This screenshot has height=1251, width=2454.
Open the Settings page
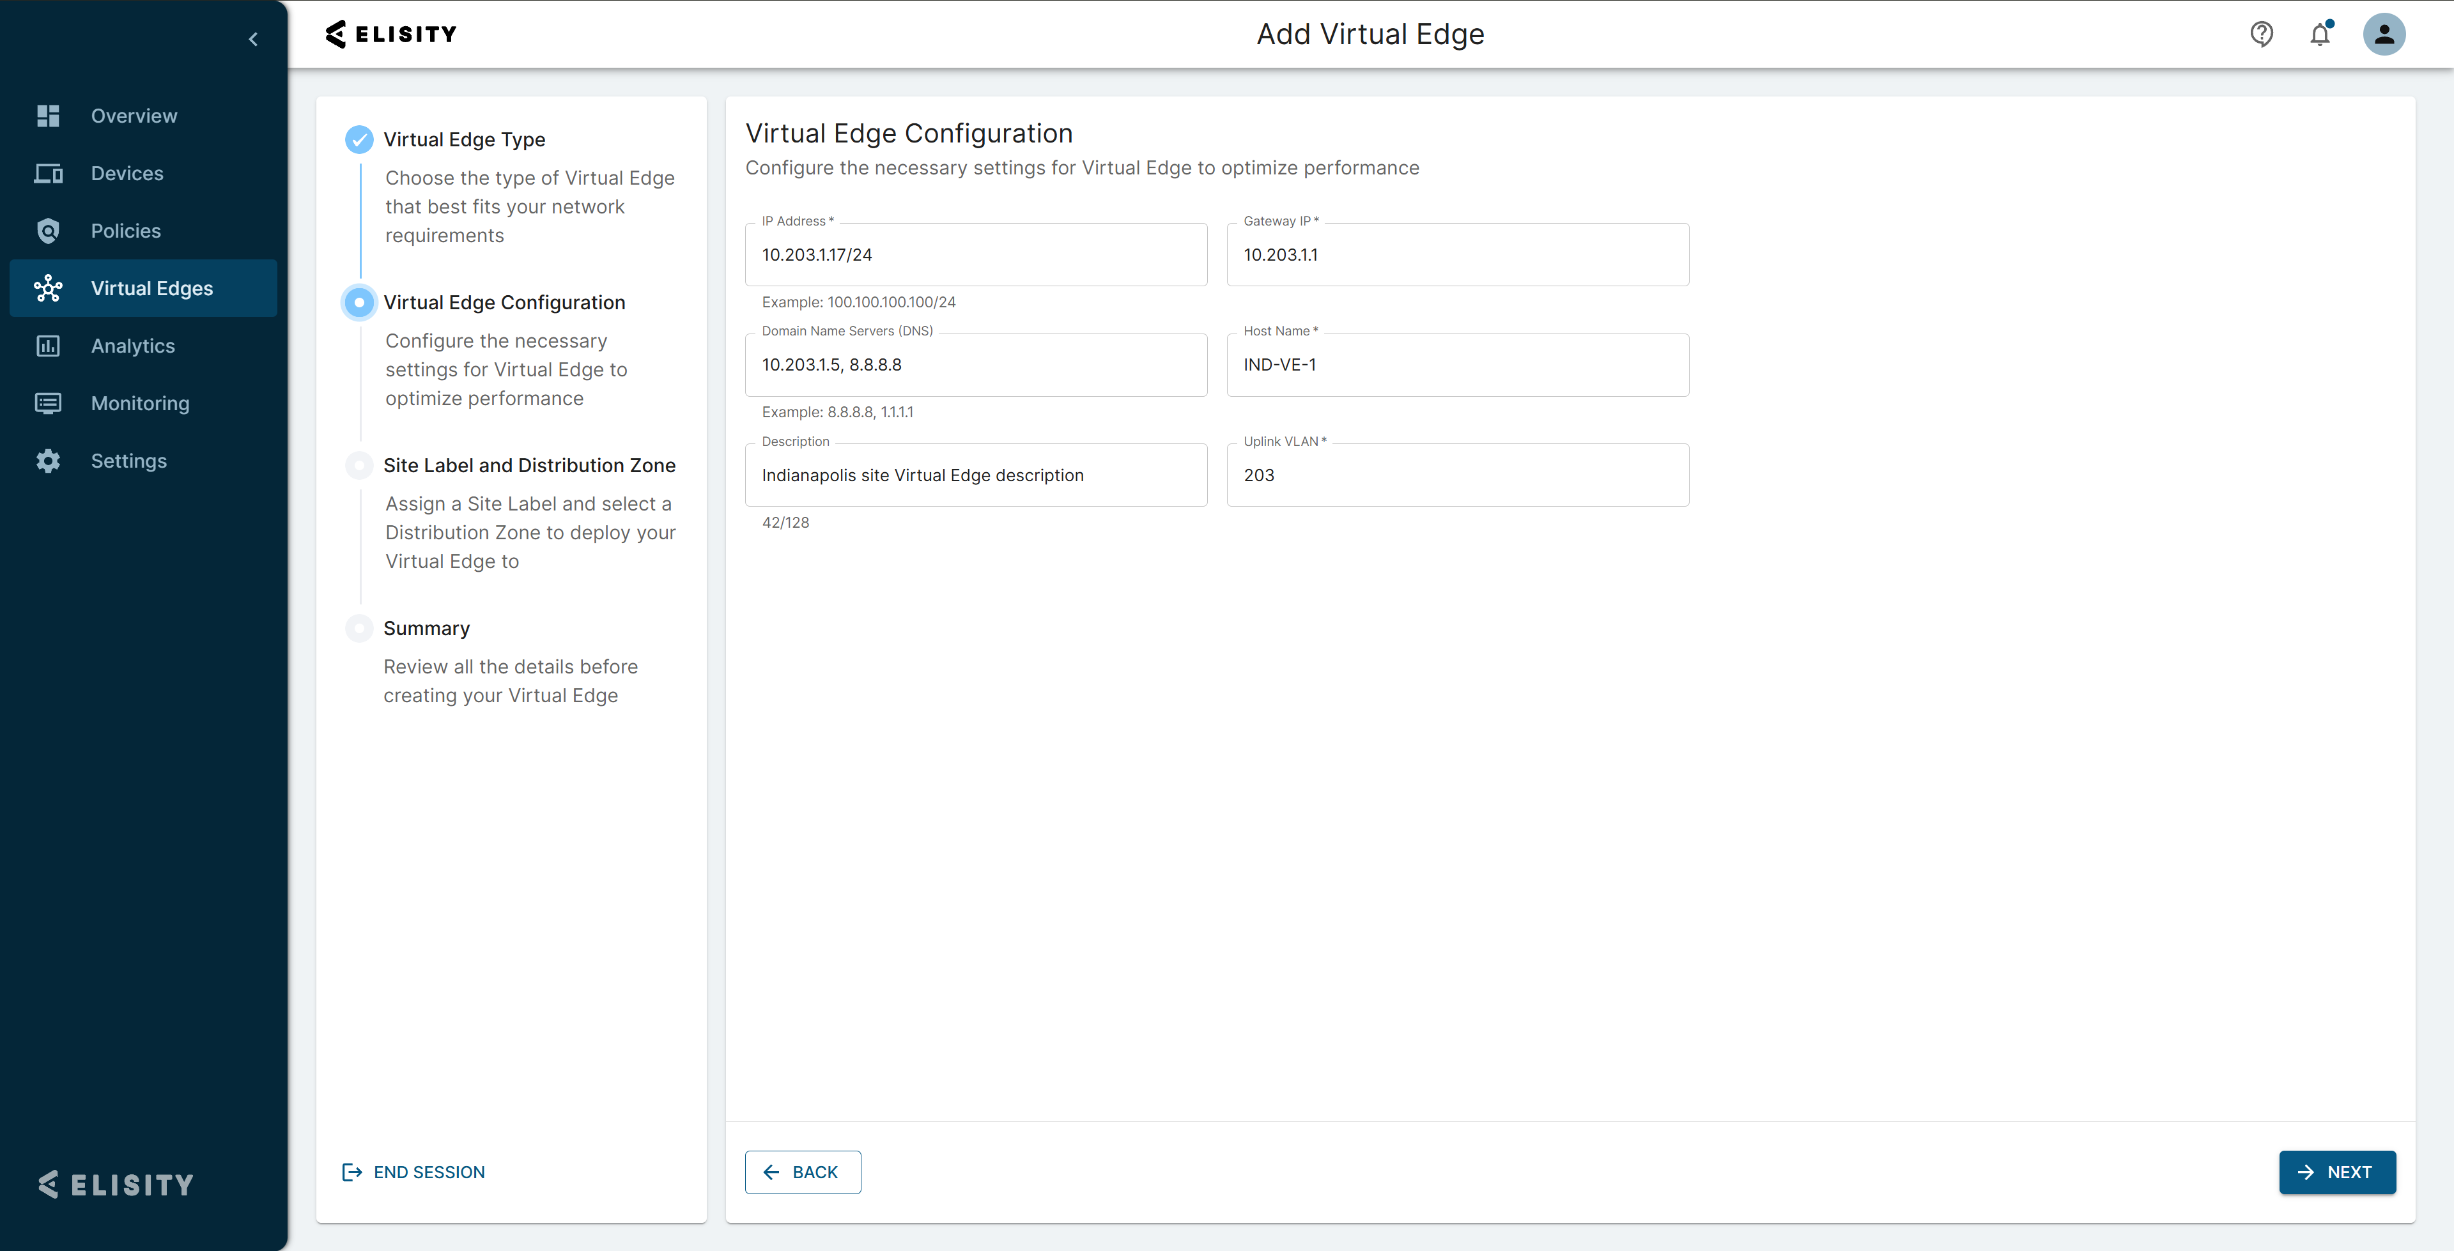pos(143,461)
